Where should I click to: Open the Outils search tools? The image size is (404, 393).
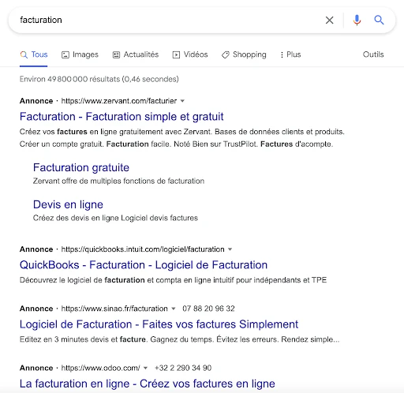pos(373,54)
